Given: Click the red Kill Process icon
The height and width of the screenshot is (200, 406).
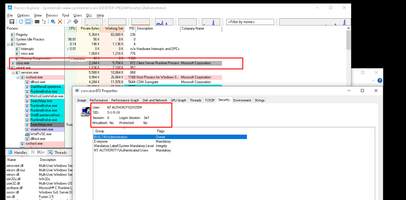Looking at the screenshot, I should pyautogui.click(x=60, y=22).
